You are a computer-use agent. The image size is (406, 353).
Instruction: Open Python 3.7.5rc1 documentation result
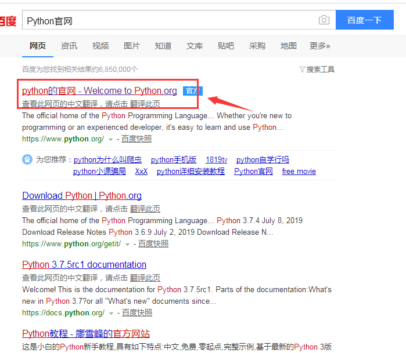(x=84, y=265)
